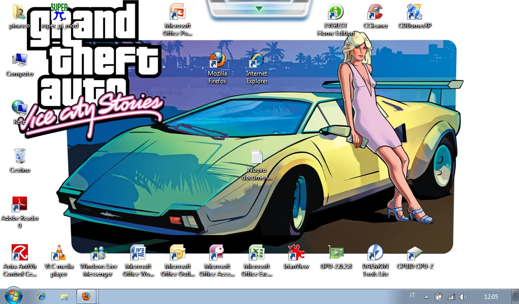Open the IT input language selector
This screenshot has width=519, height=304.
(412, 296)
